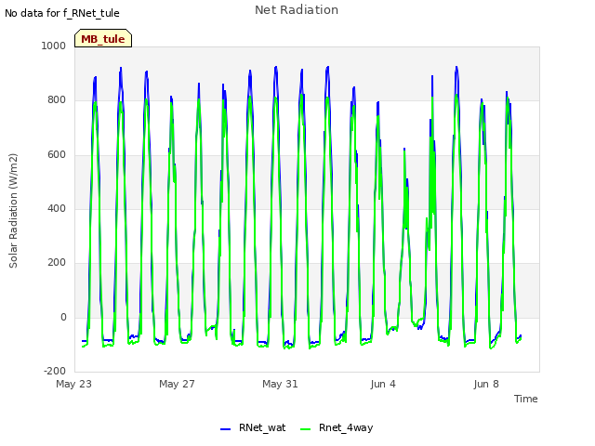595x446 pixels.
Task: Click the -200 y-axis tick label
Action: (55, 371)
